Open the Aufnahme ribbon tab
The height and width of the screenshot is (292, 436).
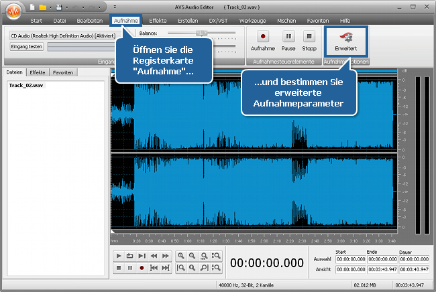click(x=125, y=21)
